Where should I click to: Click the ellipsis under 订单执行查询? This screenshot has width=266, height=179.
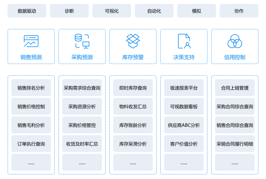(x=31, y=162)
